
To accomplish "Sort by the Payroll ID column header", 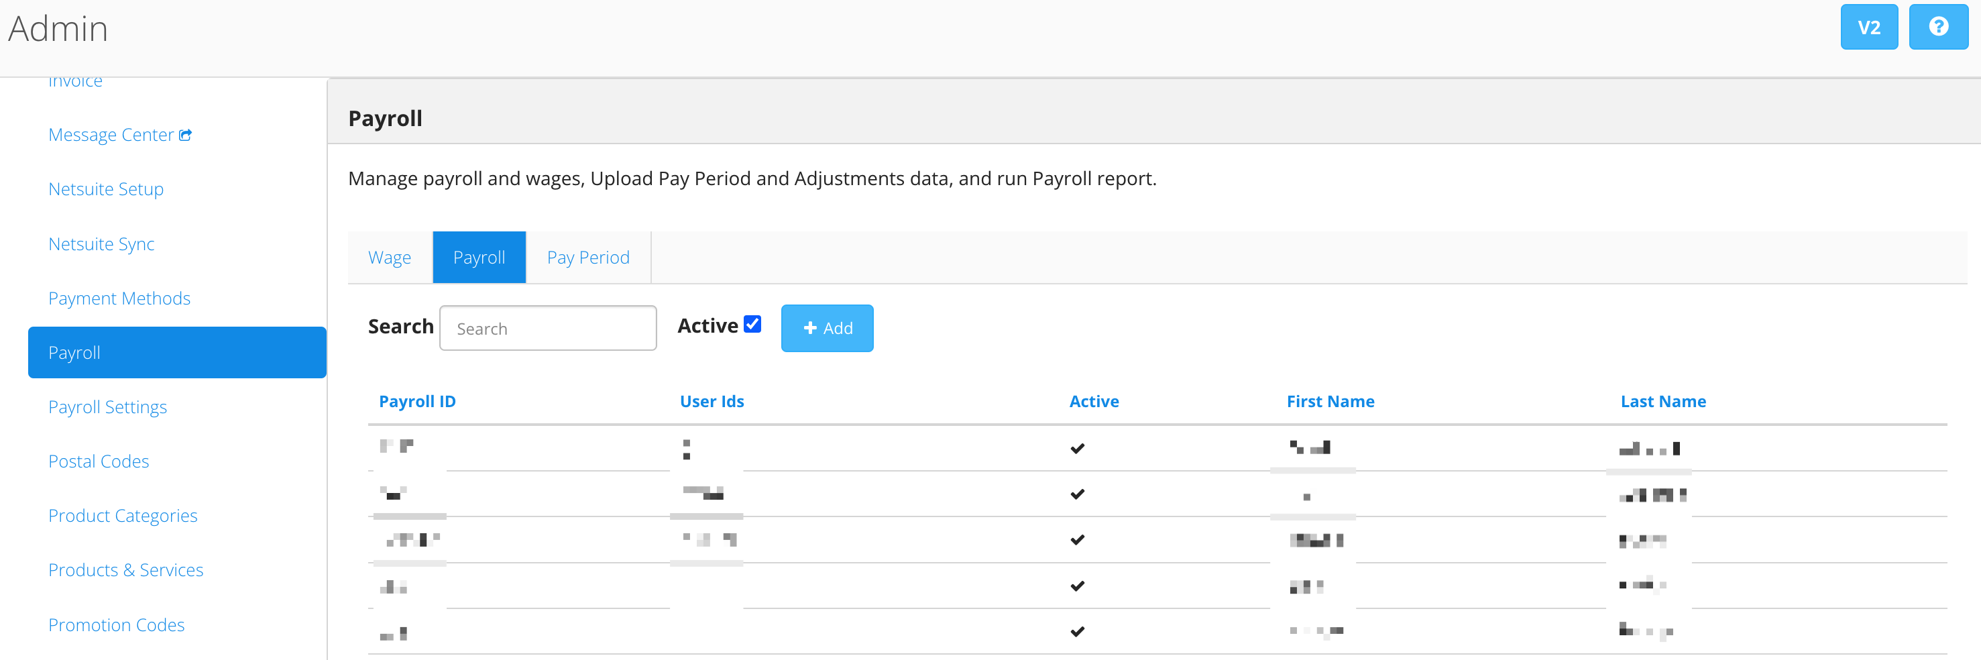I will [417, 402].
